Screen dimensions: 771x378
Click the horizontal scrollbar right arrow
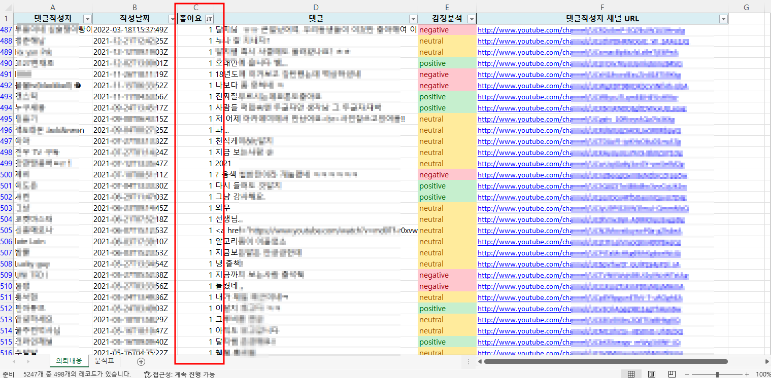766,361
